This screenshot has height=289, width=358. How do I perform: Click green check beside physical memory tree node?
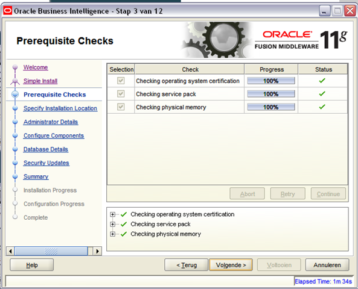coord(124,234)
